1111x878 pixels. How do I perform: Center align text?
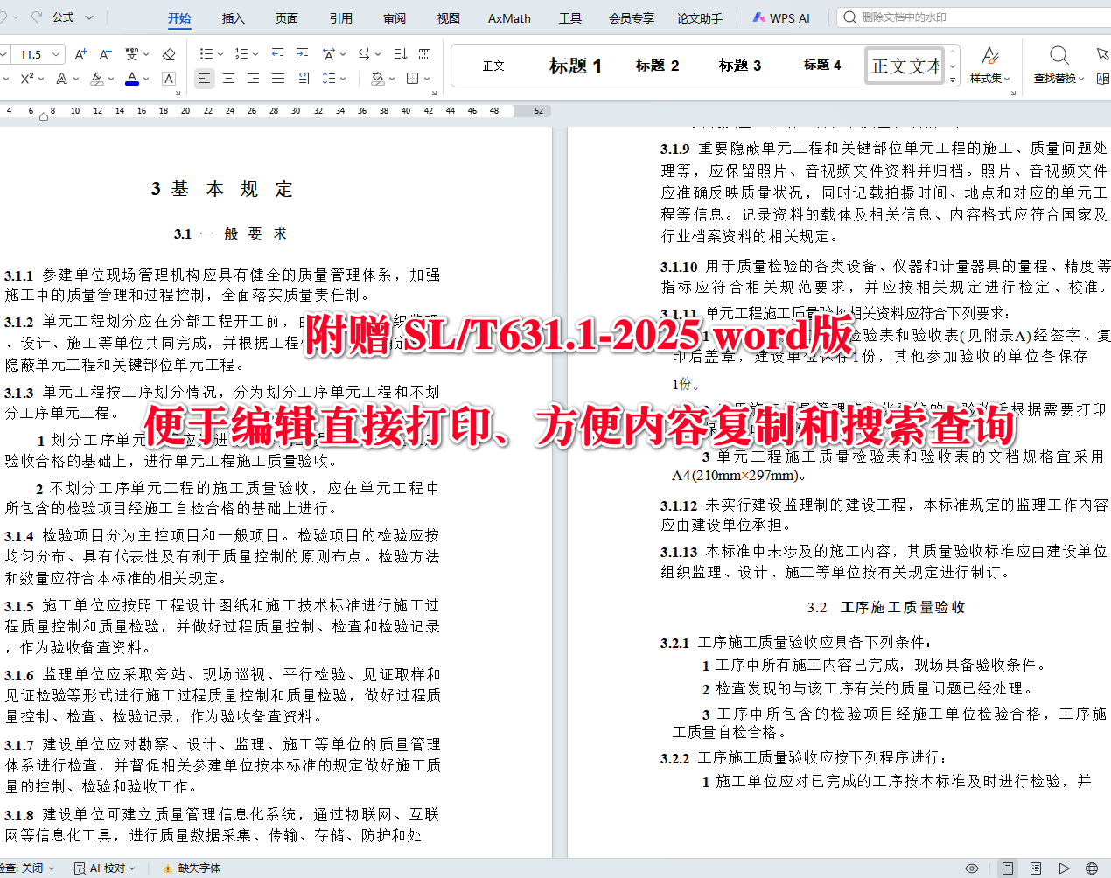(x=228, y=79)
